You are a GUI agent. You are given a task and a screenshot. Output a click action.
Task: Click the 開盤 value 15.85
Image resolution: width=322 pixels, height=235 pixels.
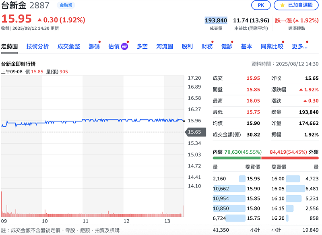253,90
